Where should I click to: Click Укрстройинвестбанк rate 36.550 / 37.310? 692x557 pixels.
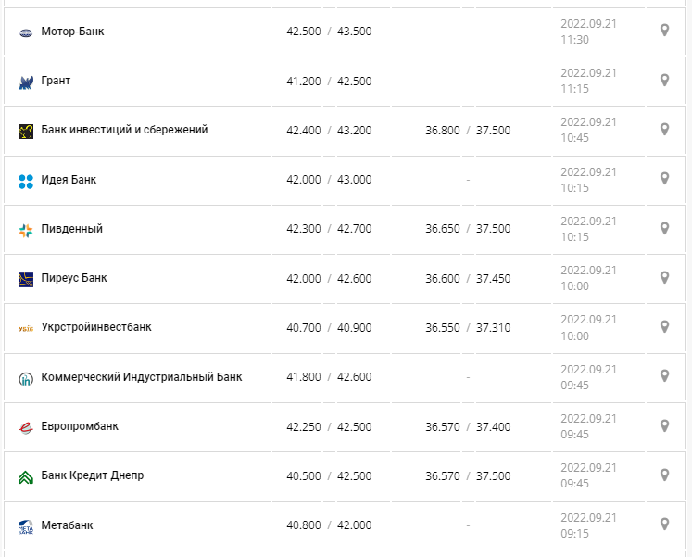click(468, 327)
